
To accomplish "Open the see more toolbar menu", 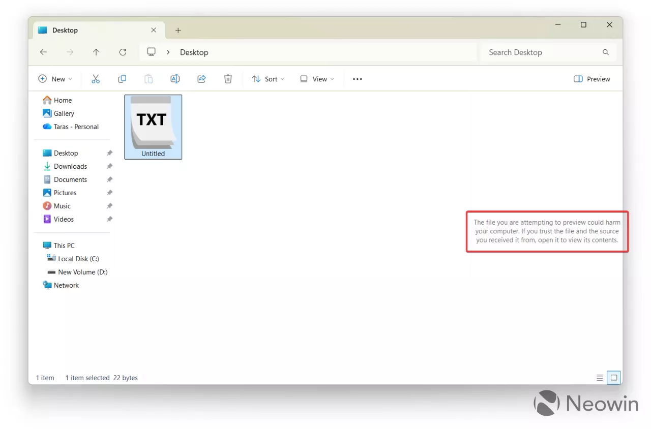I will click(357, 79).
